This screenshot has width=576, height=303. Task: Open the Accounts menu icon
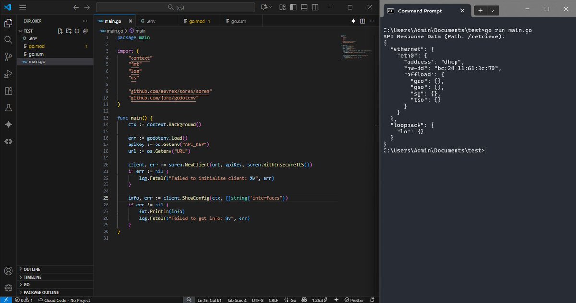pyautogui.click(x=8, y=272)
